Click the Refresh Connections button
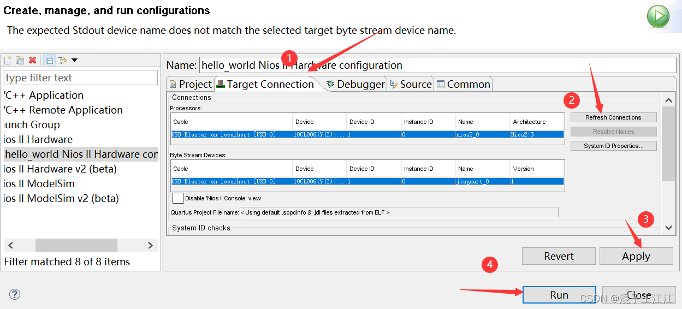682x309 pixels. pos(613,117)
